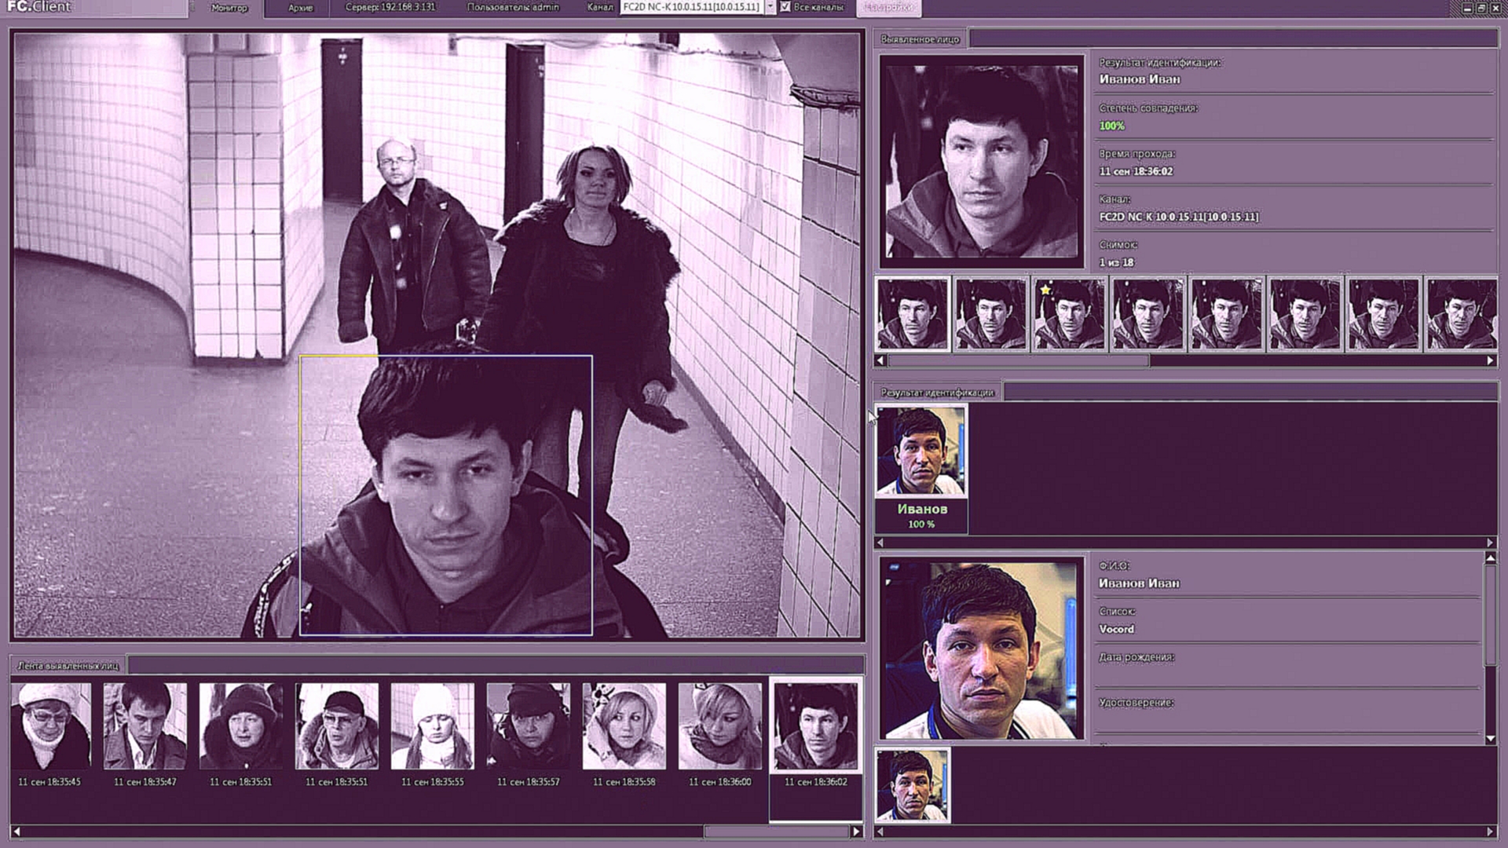Click left arrow of Результат идентификации strip
This screenshot has height=848, width=1508.
pyautogui.click(x=878, y=542)
